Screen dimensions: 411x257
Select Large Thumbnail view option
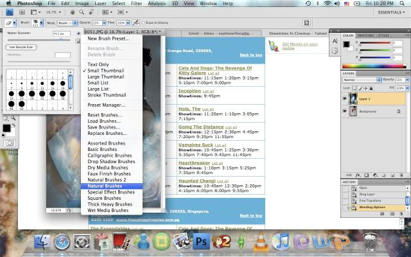112,76
